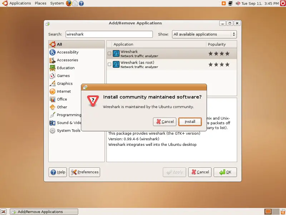Focus the Search field containing wireshark

click(109, 34)
